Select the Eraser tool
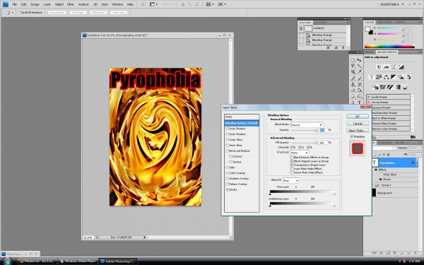 click(353, 90)
